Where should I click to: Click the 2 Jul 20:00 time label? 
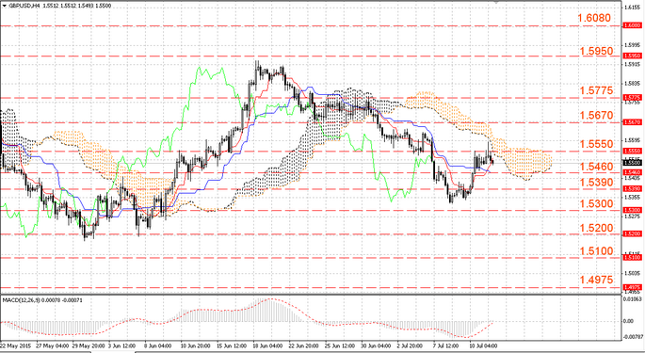[411, 346]
